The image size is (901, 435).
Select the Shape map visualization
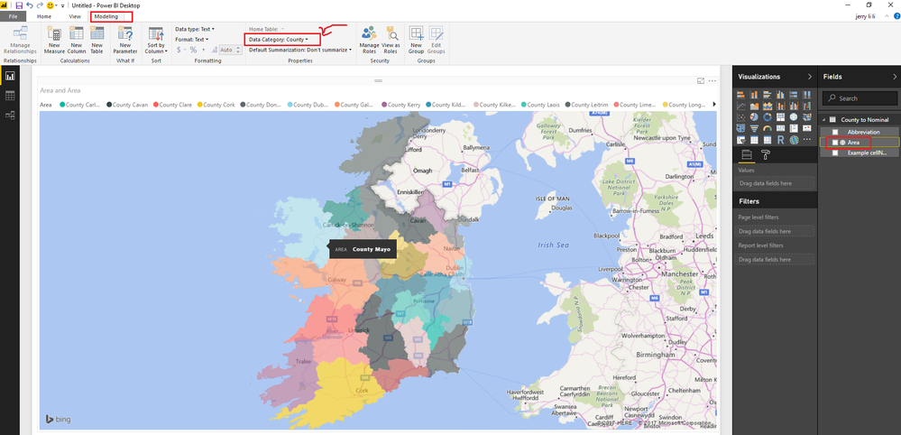click(x=741, y=128)
